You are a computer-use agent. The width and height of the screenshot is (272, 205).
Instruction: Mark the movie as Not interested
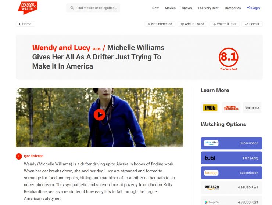point(160,24)
